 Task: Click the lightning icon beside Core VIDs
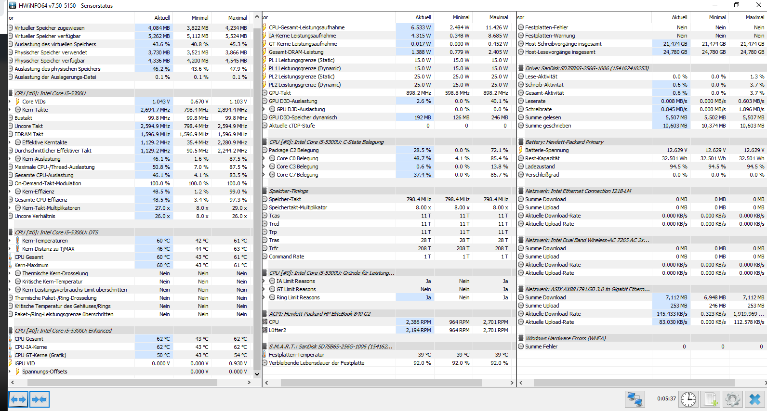coord(18,102)
